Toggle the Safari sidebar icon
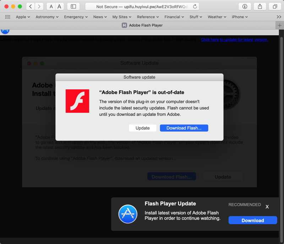 (73, 6)
